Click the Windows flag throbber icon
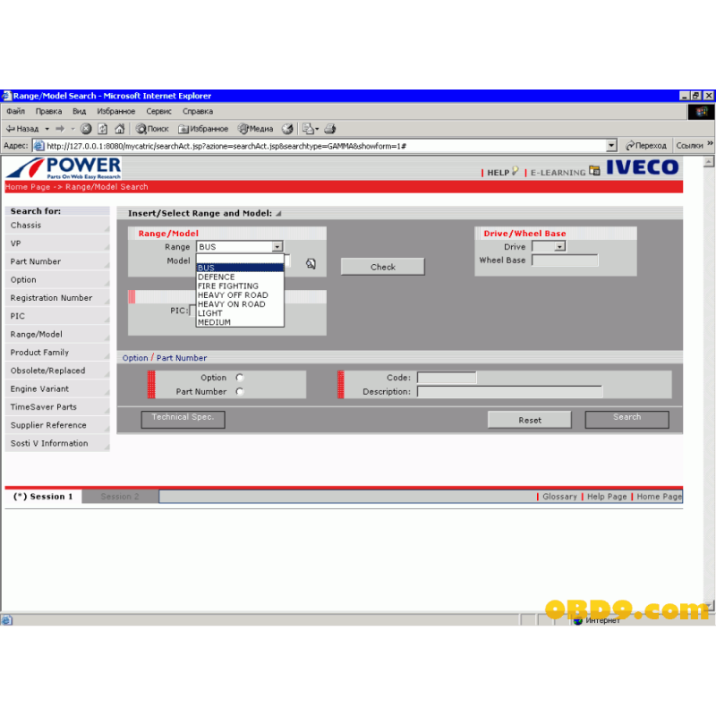Image resolution: width=716 pixels, height=716 pixels. point(702,111)
